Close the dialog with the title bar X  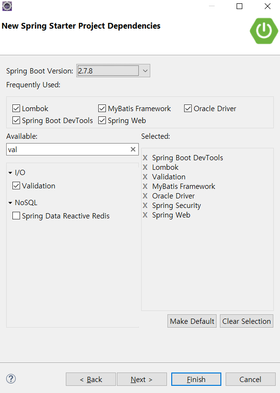268,6
